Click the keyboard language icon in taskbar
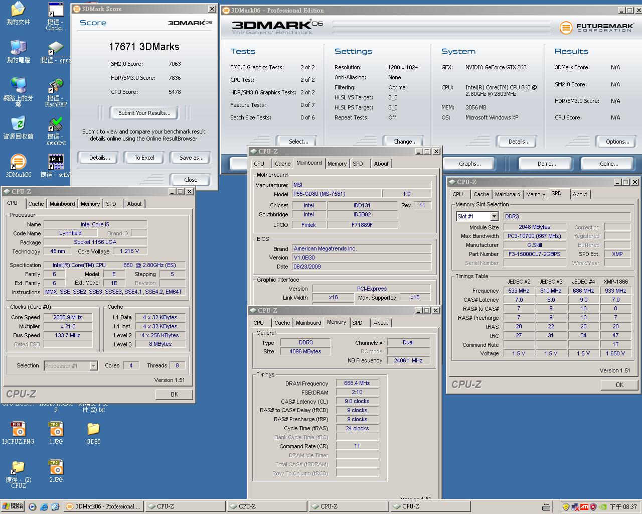The width and height of the screenshot is (642, 514). [x=546, y=507]
